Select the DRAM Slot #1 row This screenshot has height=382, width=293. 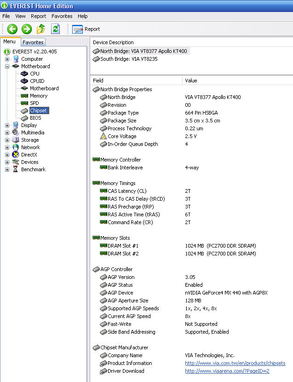[x=191, y=246]
